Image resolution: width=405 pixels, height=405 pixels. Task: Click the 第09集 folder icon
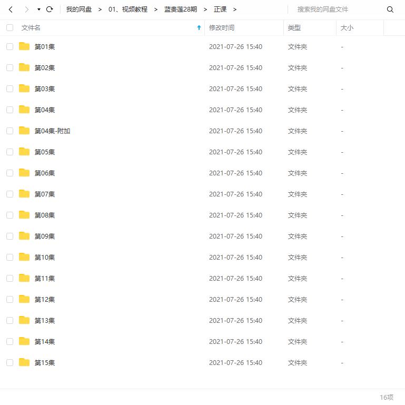[24, 236]
